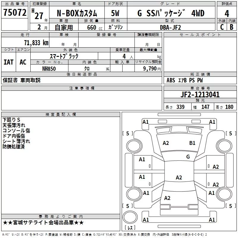
Task: Click the 検査員記入欄 header
Action: 61,115
